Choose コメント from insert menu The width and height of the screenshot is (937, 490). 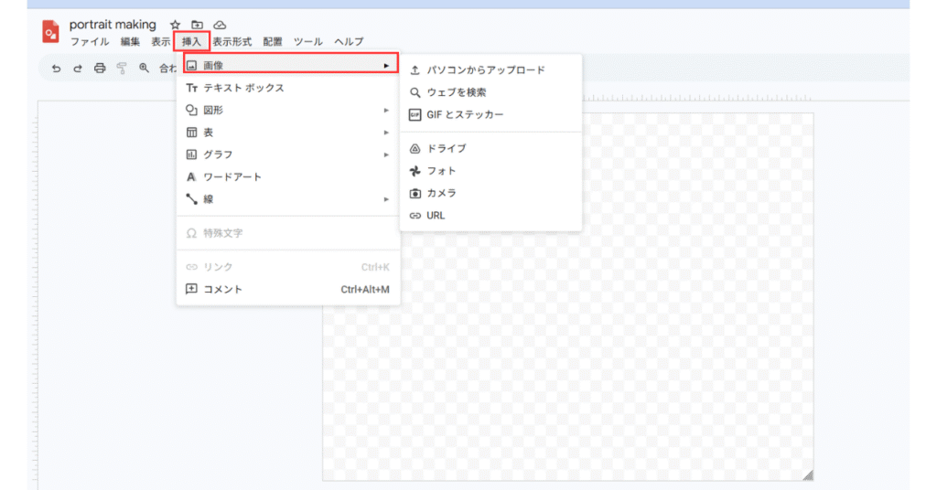288,290
